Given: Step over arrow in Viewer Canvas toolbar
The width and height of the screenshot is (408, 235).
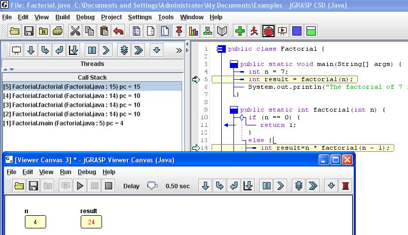Looking at the screenshot, I should tap(206, 186).
